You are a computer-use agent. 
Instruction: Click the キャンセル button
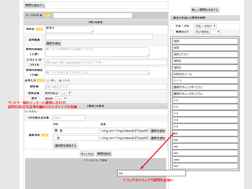[x=87, y=154]
